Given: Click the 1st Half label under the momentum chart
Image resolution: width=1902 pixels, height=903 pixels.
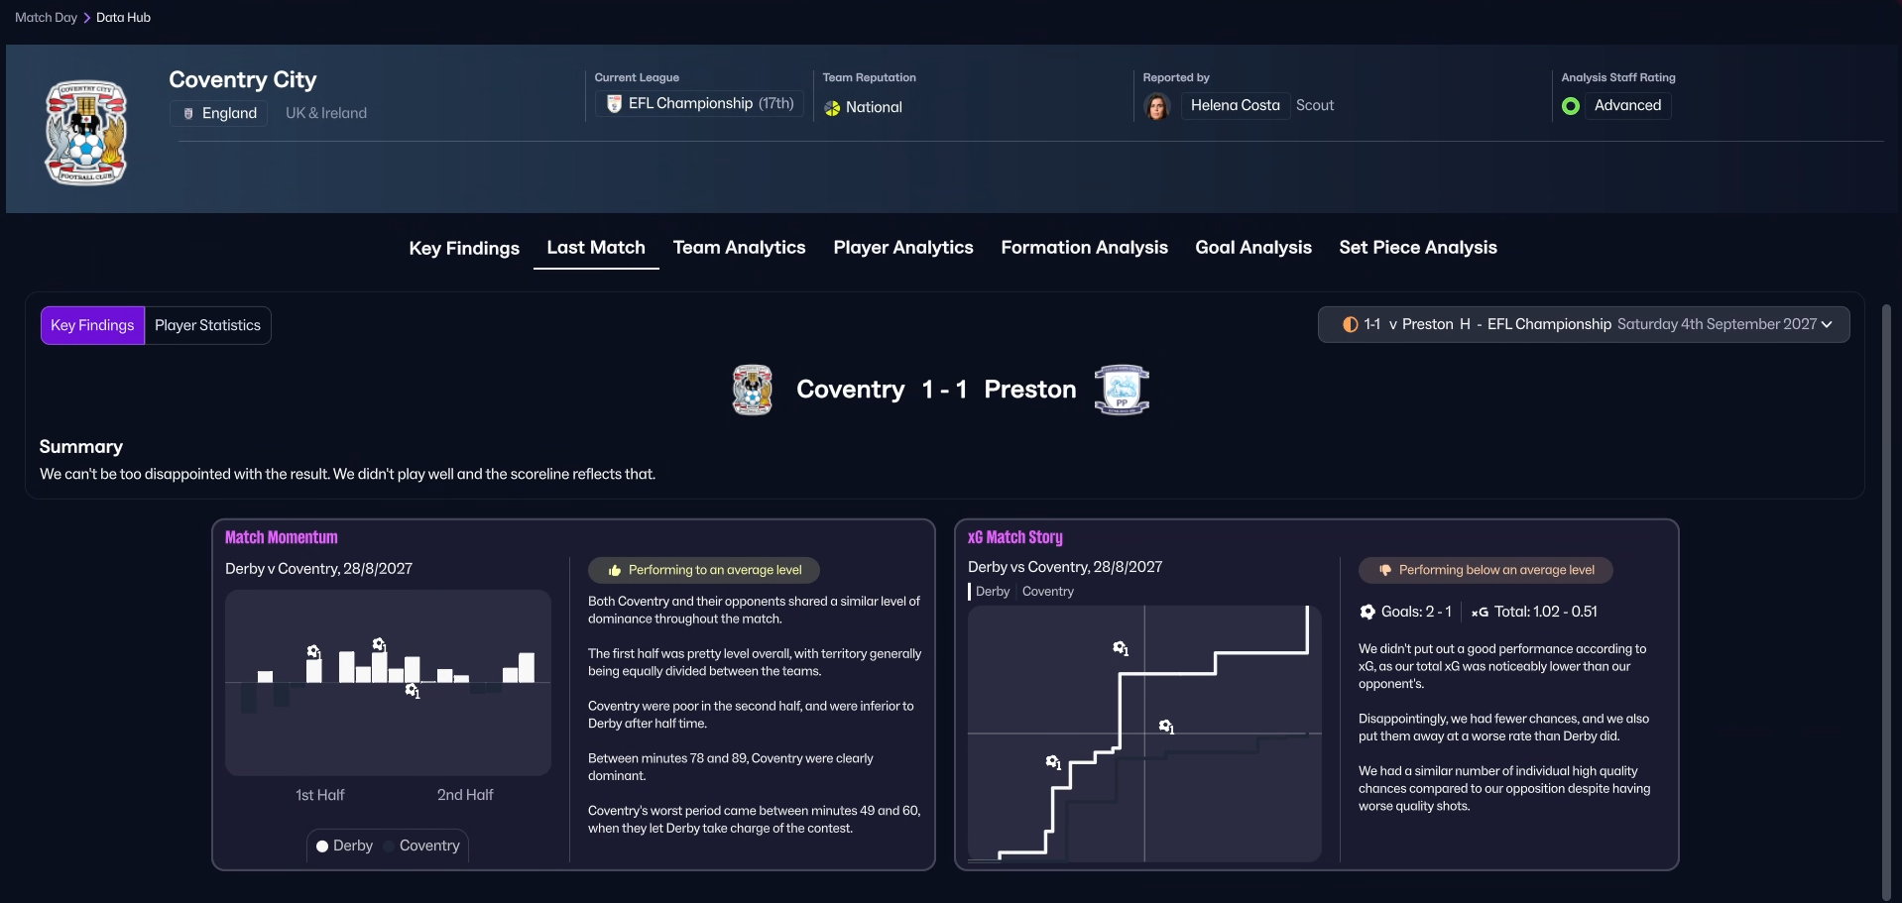Looking at the screenshot, I should pyautogui.click(x=319, y=796).
